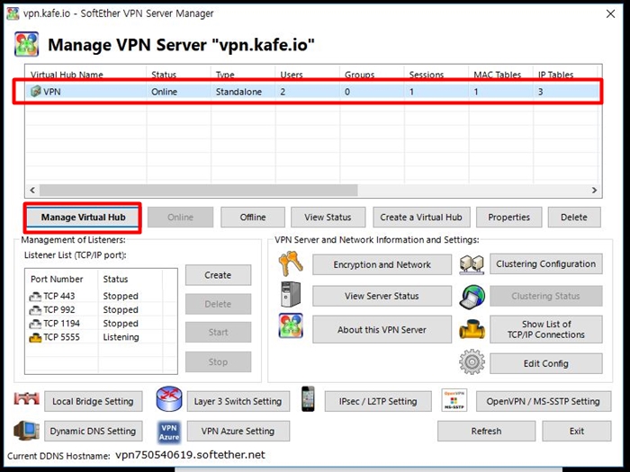Click the TCP 1194 listener port icon
Viewport: 630px width, 472px height.
(x=35, y=324)
